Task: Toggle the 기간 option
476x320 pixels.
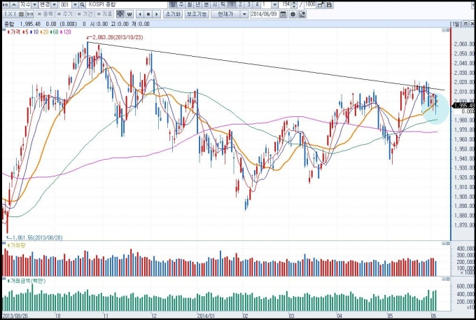Action: (85, 14)
